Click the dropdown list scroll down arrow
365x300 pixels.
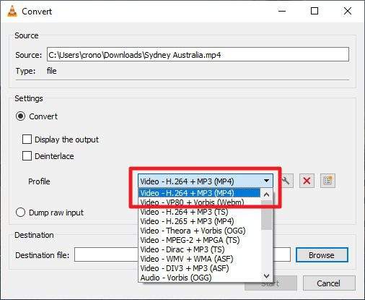266,276
